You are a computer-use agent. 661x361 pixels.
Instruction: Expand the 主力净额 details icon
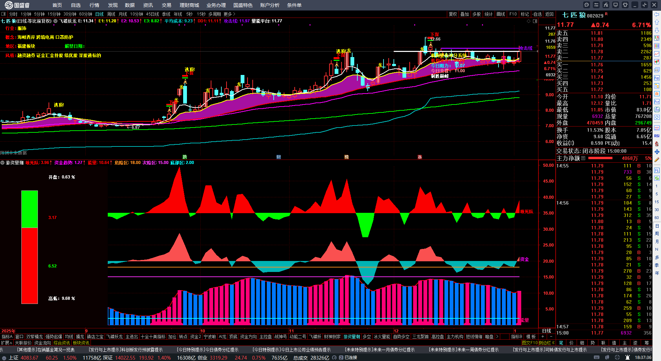click(583, 158)
